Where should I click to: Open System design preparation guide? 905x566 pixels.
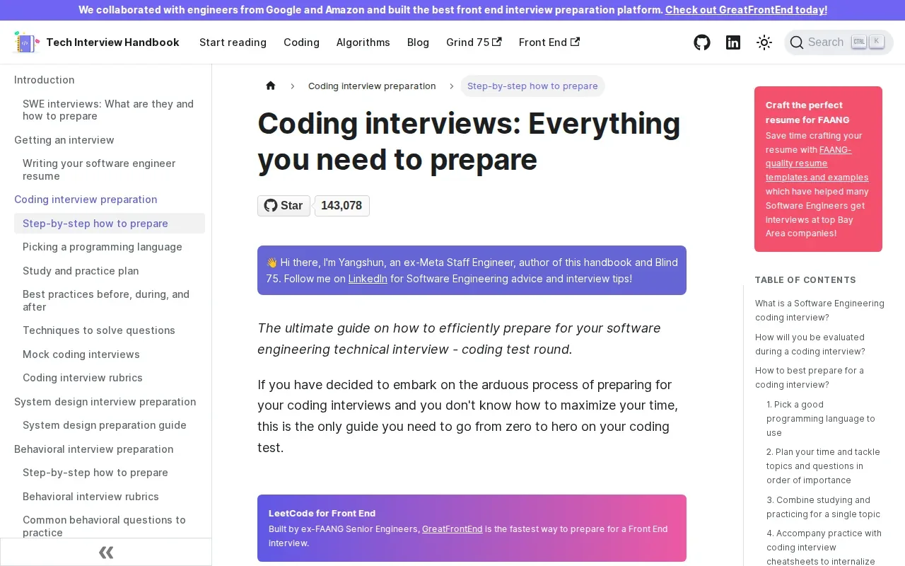point(110,425)
